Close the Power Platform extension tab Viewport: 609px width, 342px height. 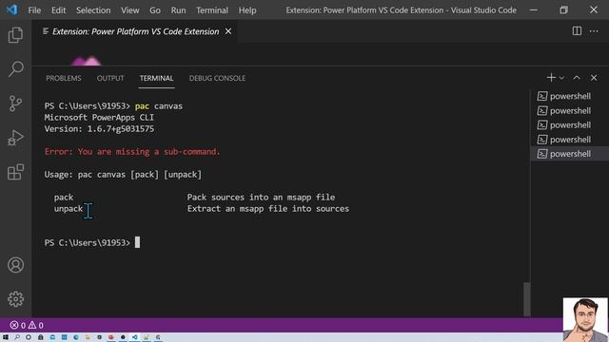click(228, 31)
